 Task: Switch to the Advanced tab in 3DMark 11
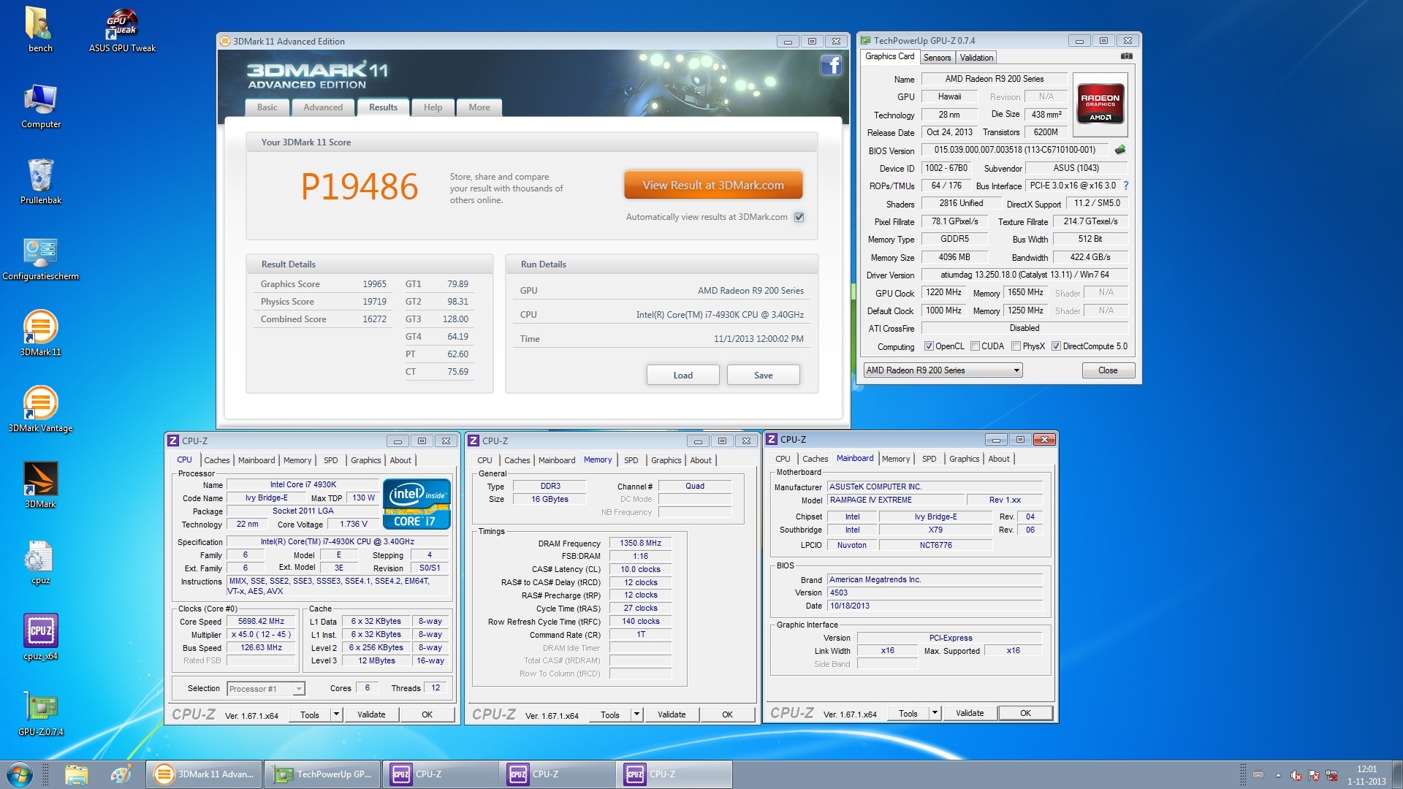coord(323,107)
